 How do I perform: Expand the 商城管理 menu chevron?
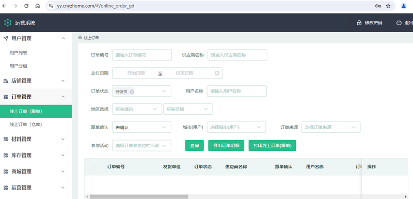63,171
